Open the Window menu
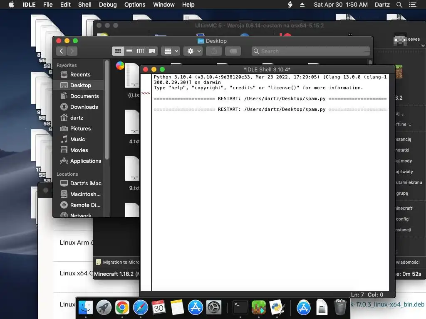This screenshot has width=426, height=319. click(164, 5)
